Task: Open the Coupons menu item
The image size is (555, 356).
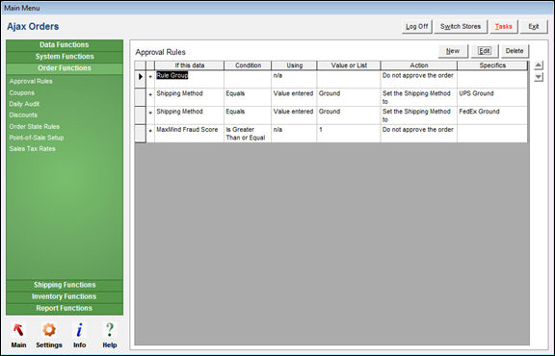Action: click(x=22, y=92)
